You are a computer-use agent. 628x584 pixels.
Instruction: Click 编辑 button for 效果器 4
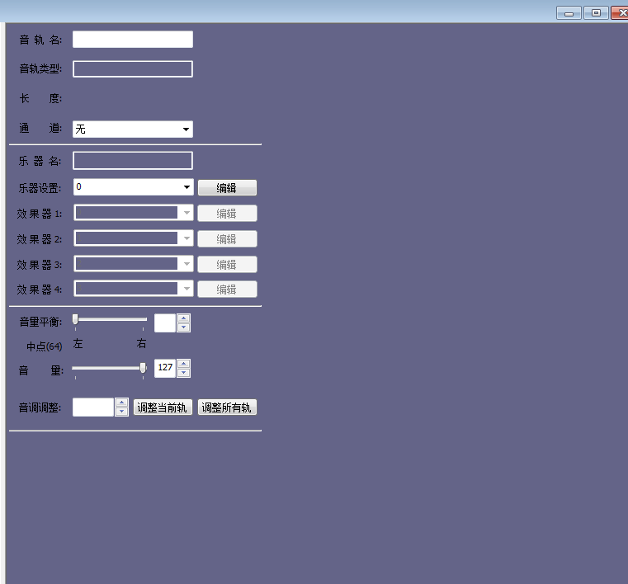click(x=227, y=290)
